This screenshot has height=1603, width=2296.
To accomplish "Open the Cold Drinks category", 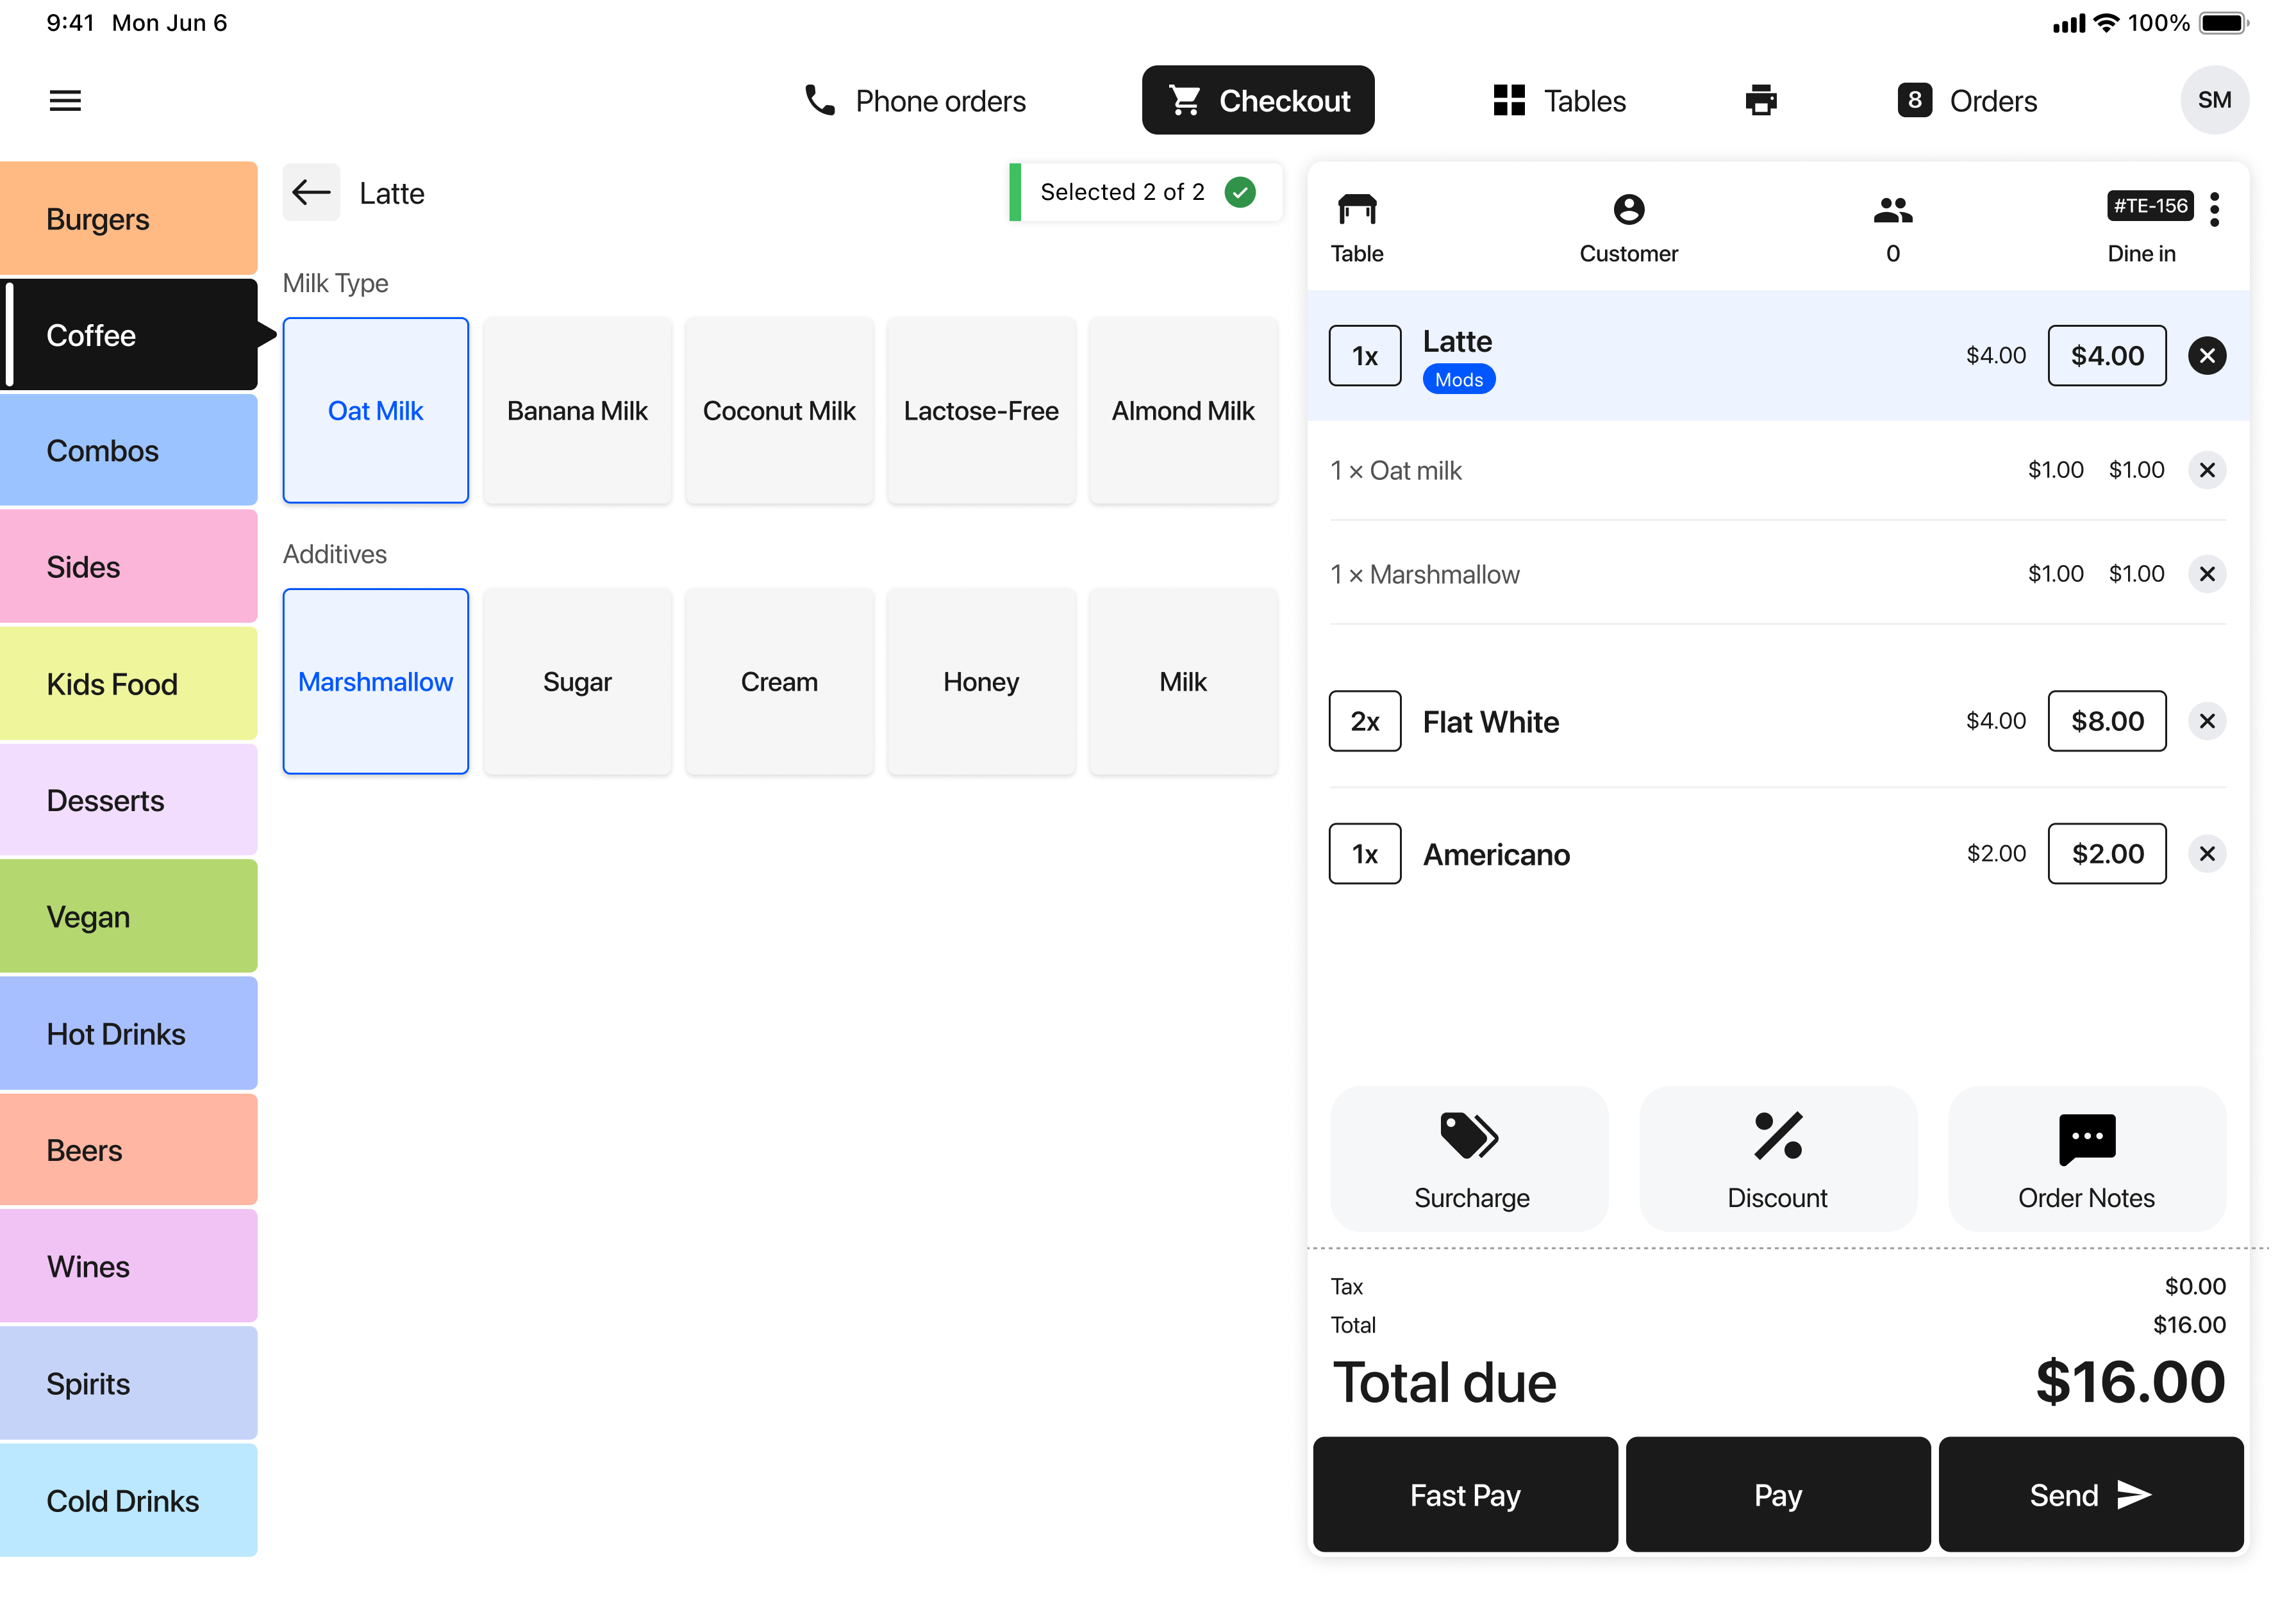I will (x=129, y=1500).
